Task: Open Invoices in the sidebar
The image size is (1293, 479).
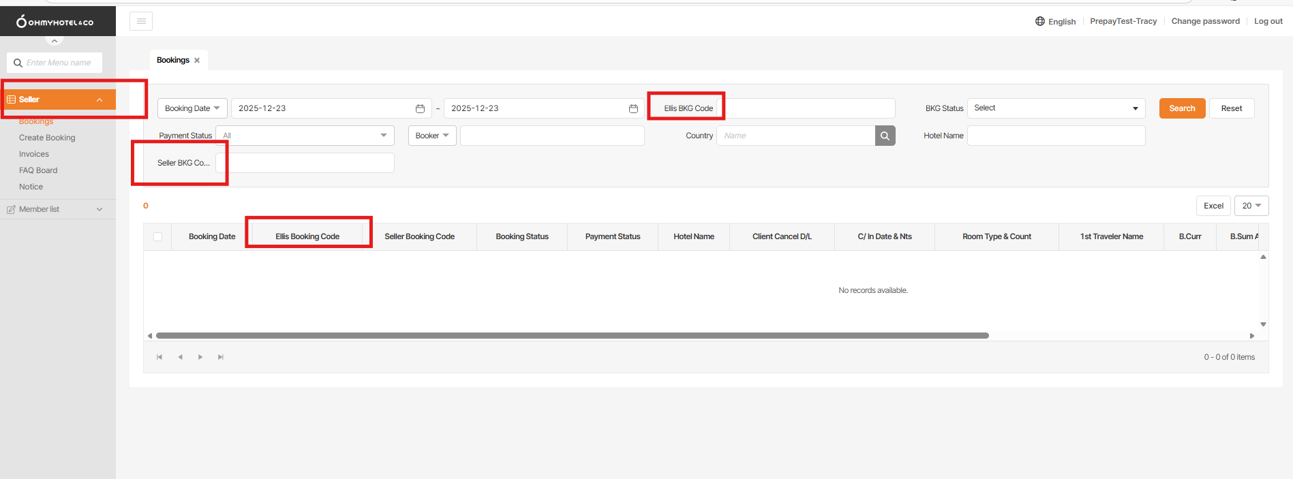Action: click(x=34, y=154)
